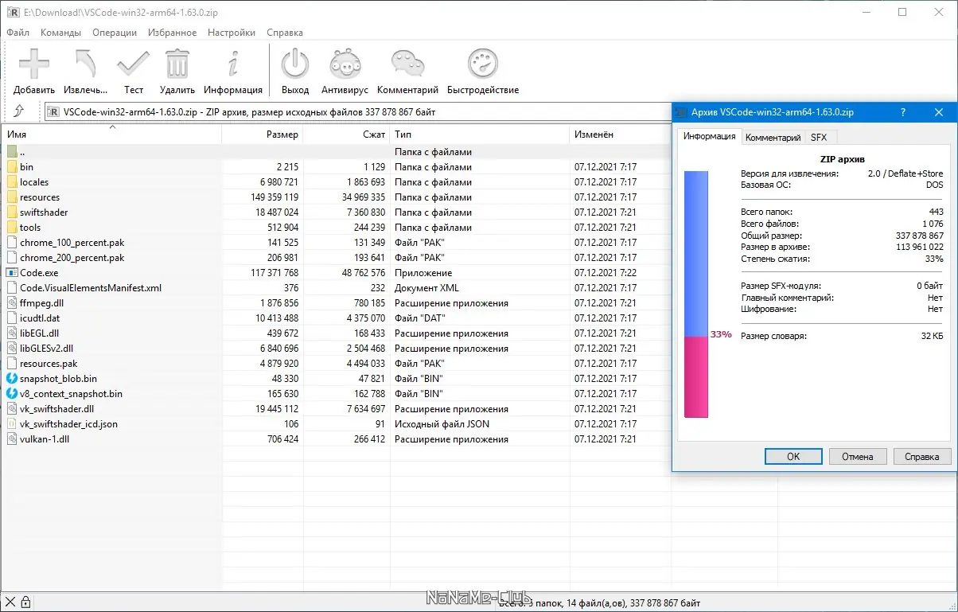Click the 34 969 335 packed size value

click(364, 197)
